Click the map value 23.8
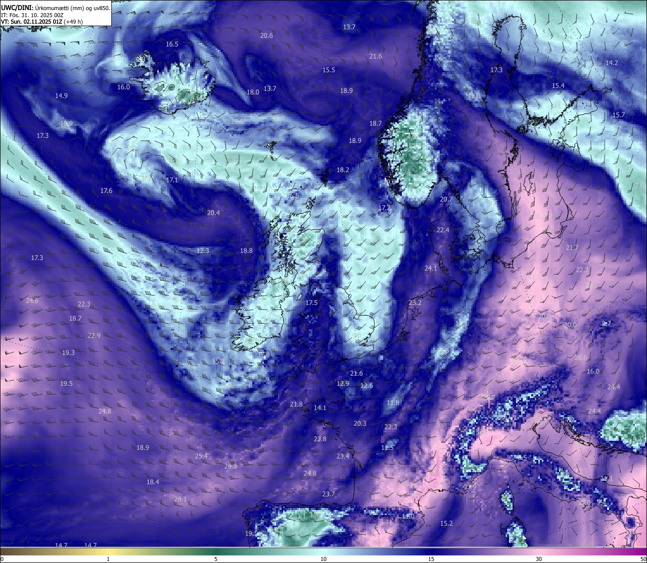Image resolution: width=647 pixels, height=563 pixels. [x=320, y=439]
